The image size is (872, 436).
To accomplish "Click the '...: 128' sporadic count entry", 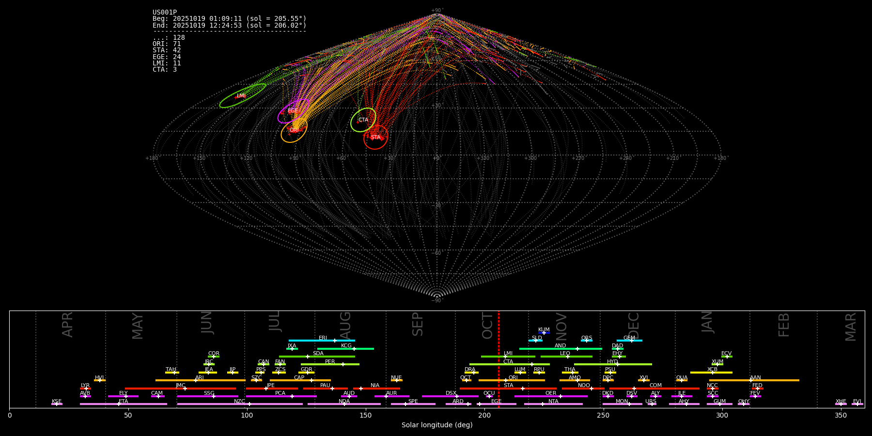I will (169, 38).
